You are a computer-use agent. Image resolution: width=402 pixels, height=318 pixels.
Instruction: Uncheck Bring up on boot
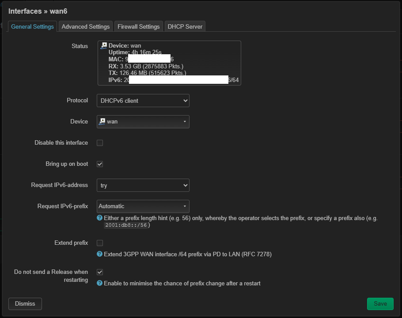point(100,164)
